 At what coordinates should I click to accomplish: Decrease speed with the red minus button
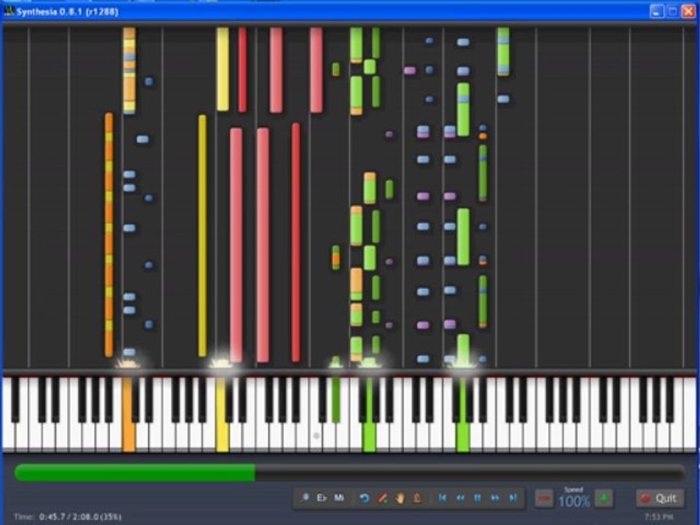[544, 499]
